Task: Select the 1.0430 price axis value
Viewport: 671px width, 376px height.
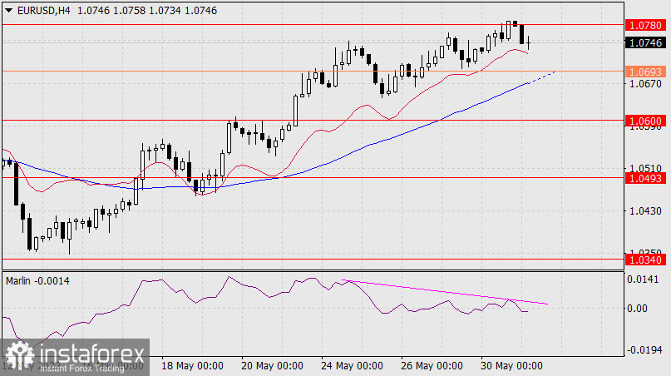Action: coord(646,210)
